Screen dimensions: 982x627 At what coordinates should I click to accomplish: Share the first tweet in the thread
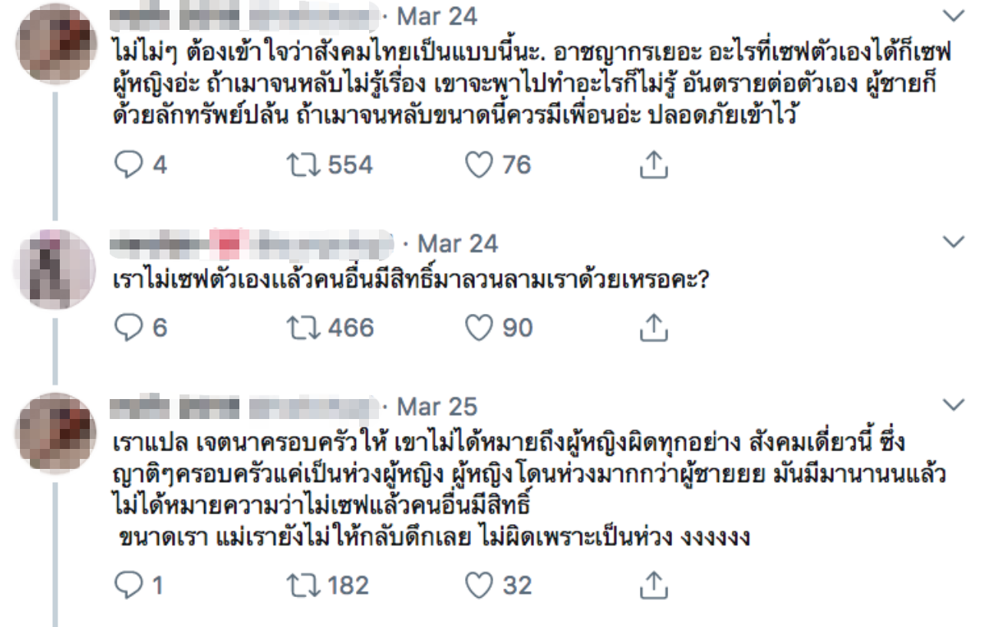click(x=653, y=164)
